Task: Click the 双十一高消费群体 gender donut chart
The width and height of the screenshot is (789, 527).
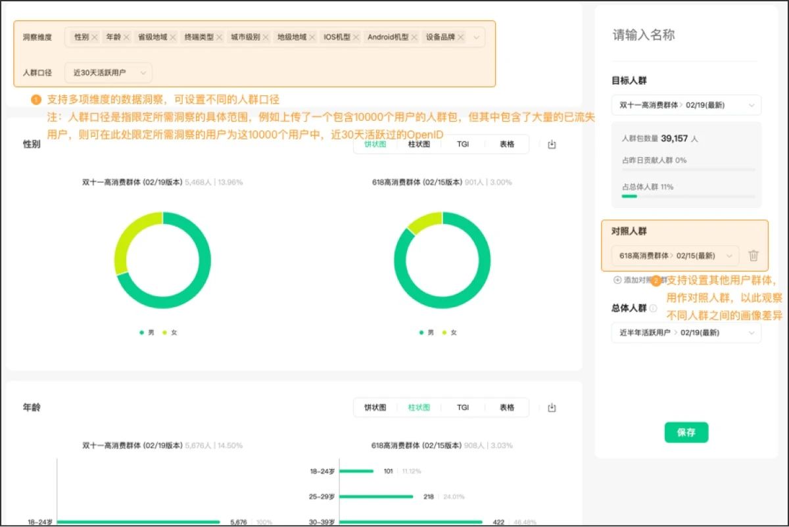Action: coord(162,260)
